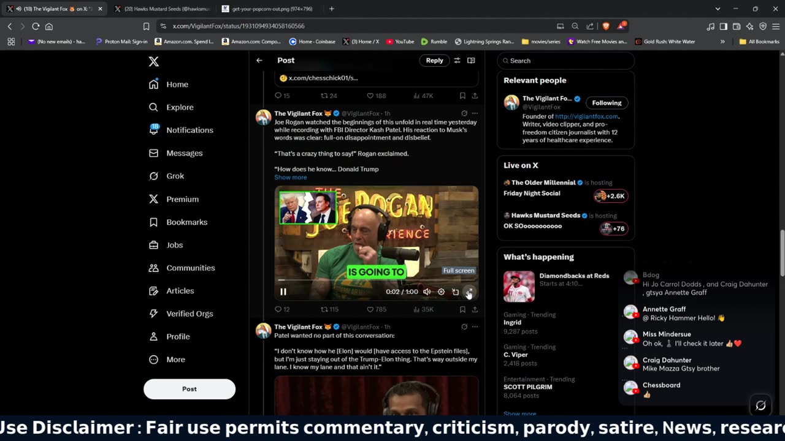Open Home in X sidebar
The image size is (785, 441).
[169, 85]
